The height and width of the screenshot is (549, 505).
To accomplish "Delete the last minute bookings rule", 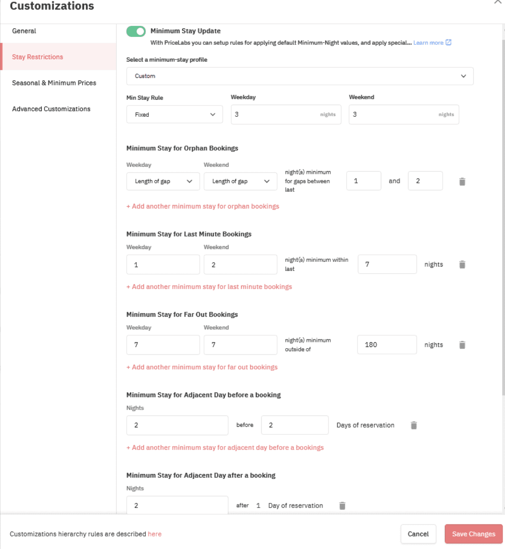I will click(462, 264).
